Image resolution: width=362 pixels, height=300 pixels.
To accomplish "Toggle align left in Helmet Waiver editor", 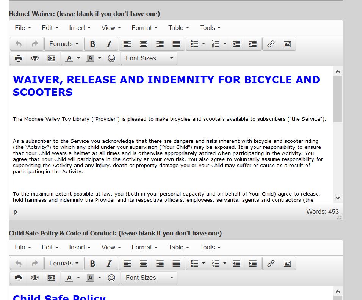I will click(127, 44).
